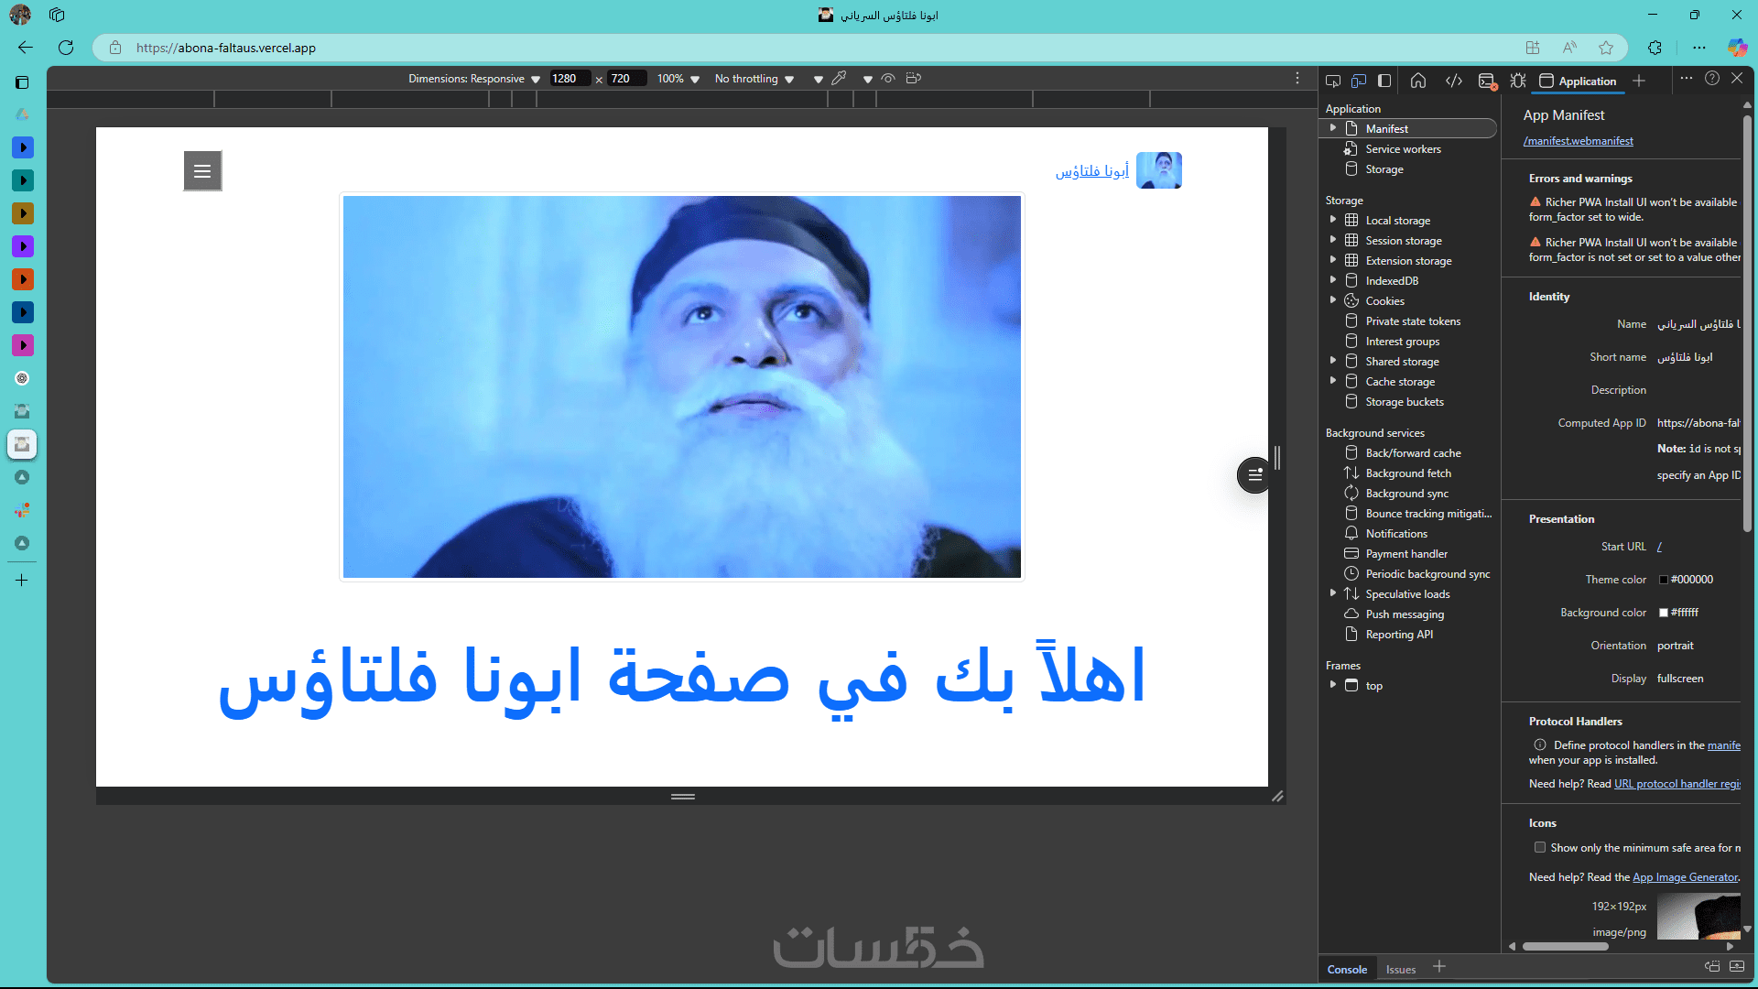This screenshot has height=989, width=1758.
Task: Toggle device emulation in DevTools
Action: [x=1359, y=81]
